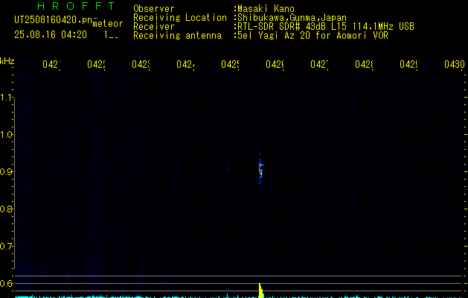
Task: Click the 0428 time axis label
Action: coord(364,64)
